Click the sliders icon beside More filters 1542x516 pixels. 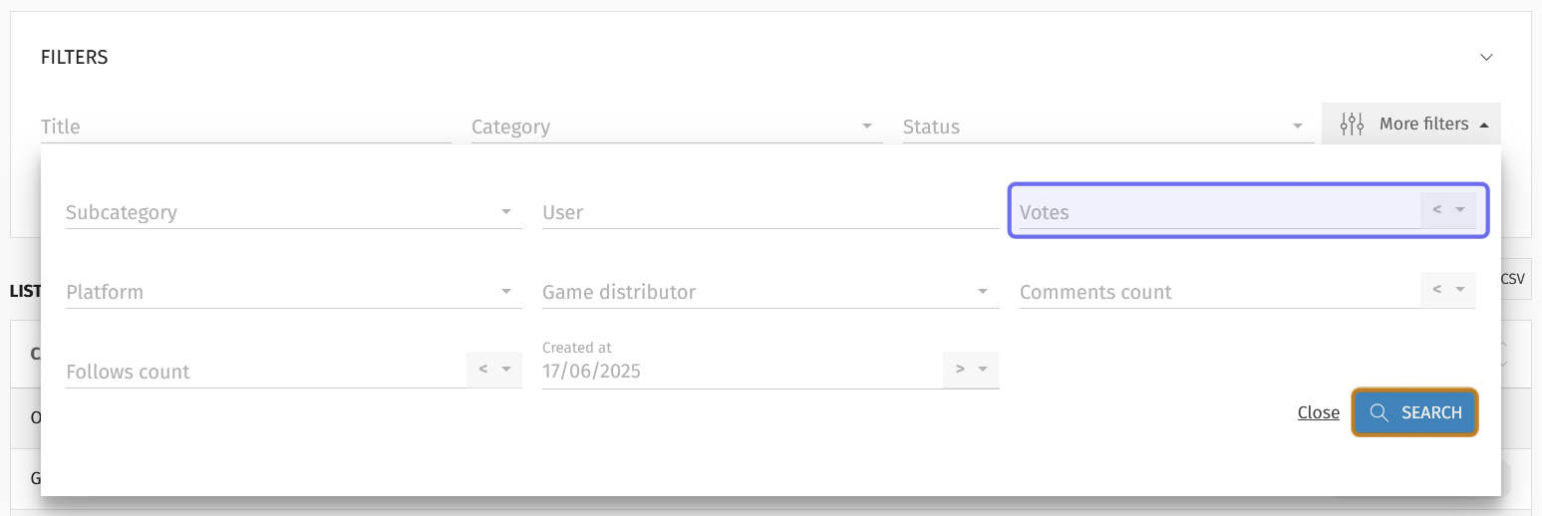point(1352,125)
